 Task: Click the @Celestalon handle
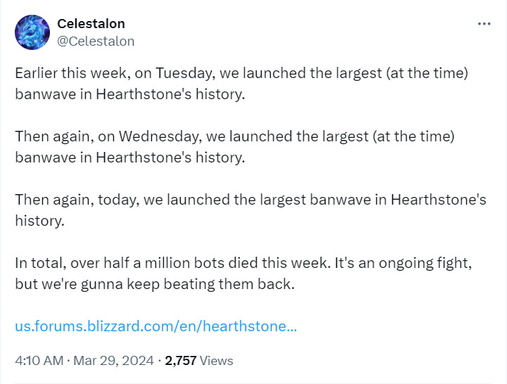[96, 41]
